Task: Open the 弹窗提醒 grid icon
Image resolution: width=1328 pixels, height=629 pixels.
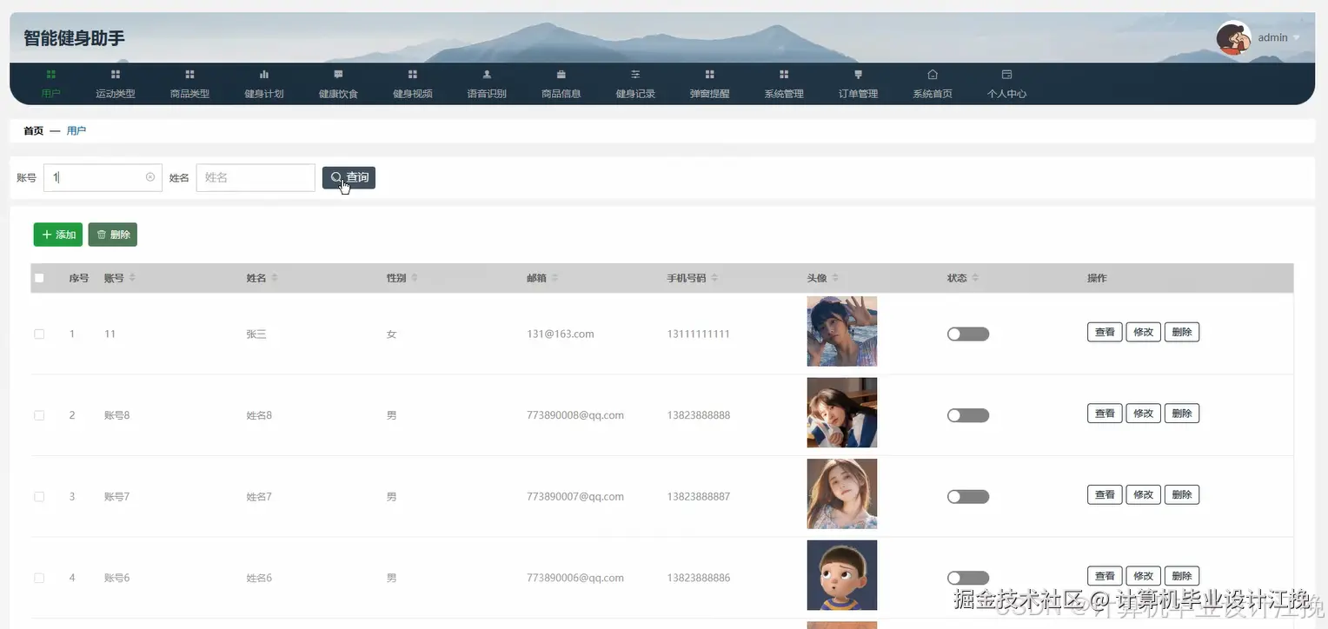Action: [x=710, y=75]
